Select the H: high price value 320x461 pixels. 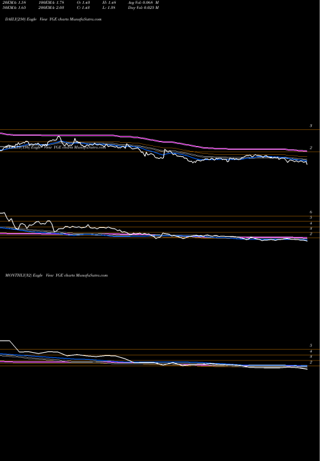pos(109,3)
